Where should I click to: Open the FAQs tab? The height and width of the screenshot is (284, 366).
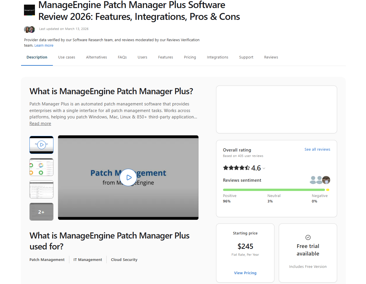[122, 57]
